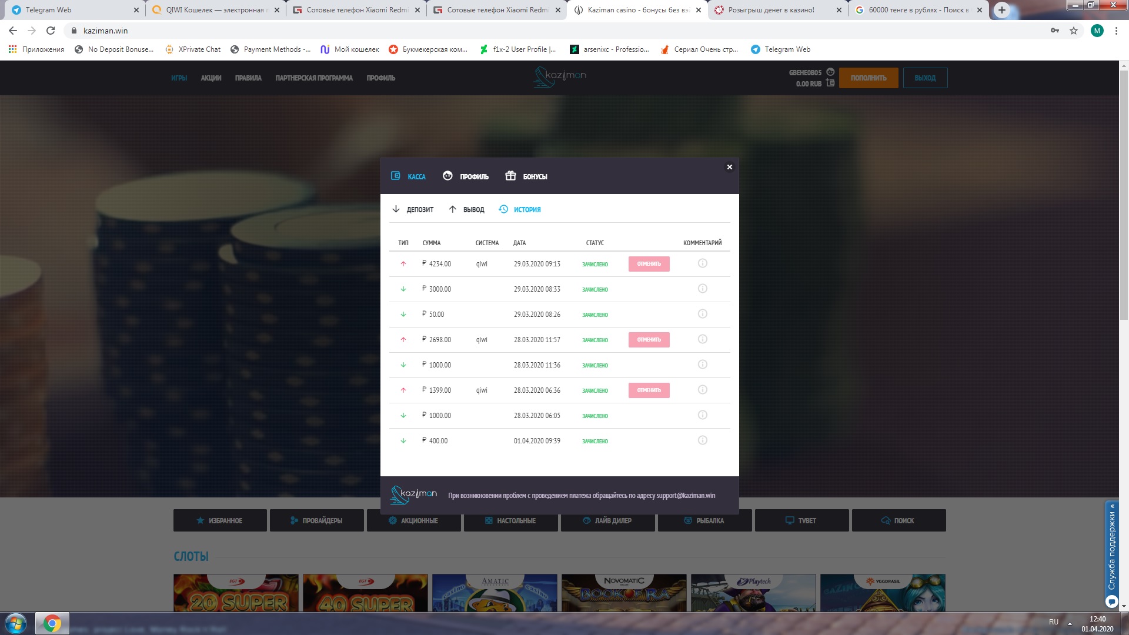Reload the kaziman.win page

tap(51, 31)
